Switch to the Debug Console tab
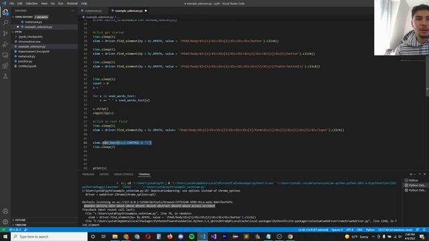This screenshot has width=429, height=241. [x=123, y=174]
